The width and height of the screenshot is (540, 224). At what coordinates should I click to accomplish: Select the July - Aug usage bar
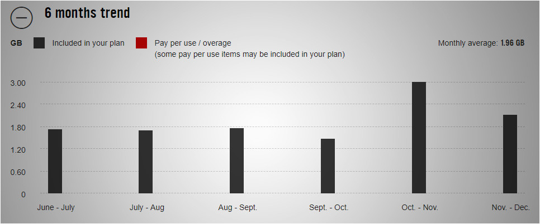coord(146,162)
